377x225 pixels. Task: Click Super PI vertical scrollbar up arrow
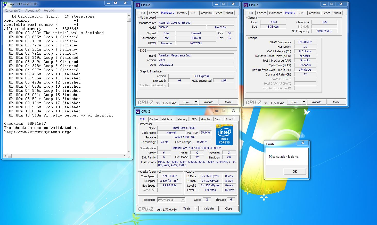129,15
